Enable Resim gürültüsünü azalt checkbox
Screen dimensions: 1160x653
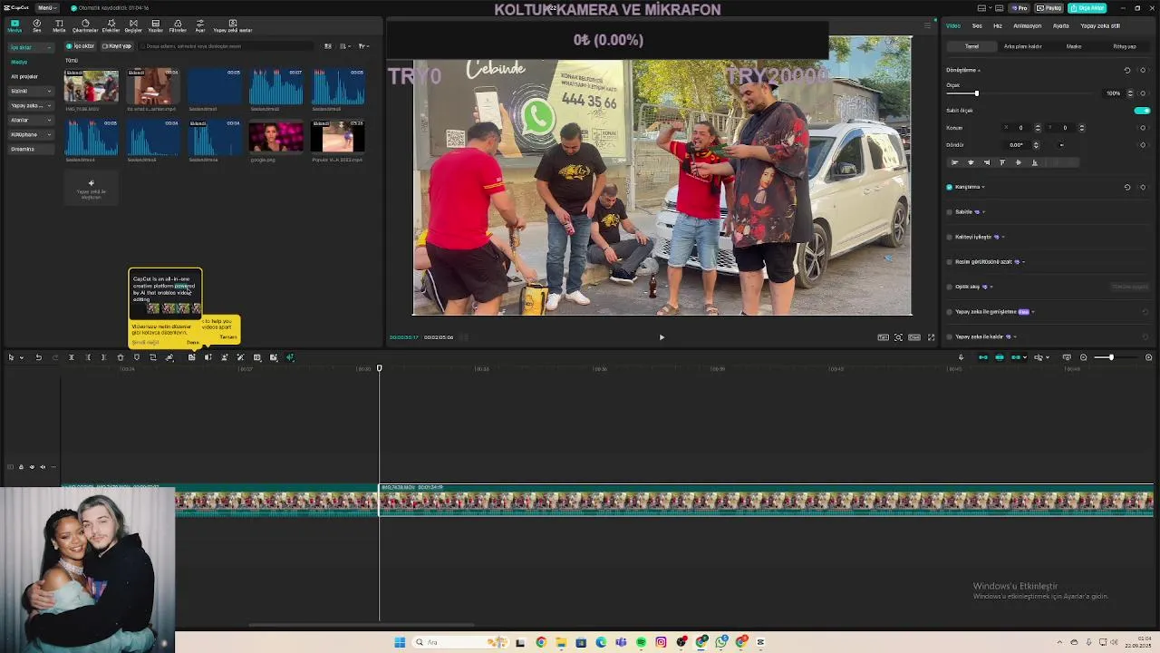950,262
